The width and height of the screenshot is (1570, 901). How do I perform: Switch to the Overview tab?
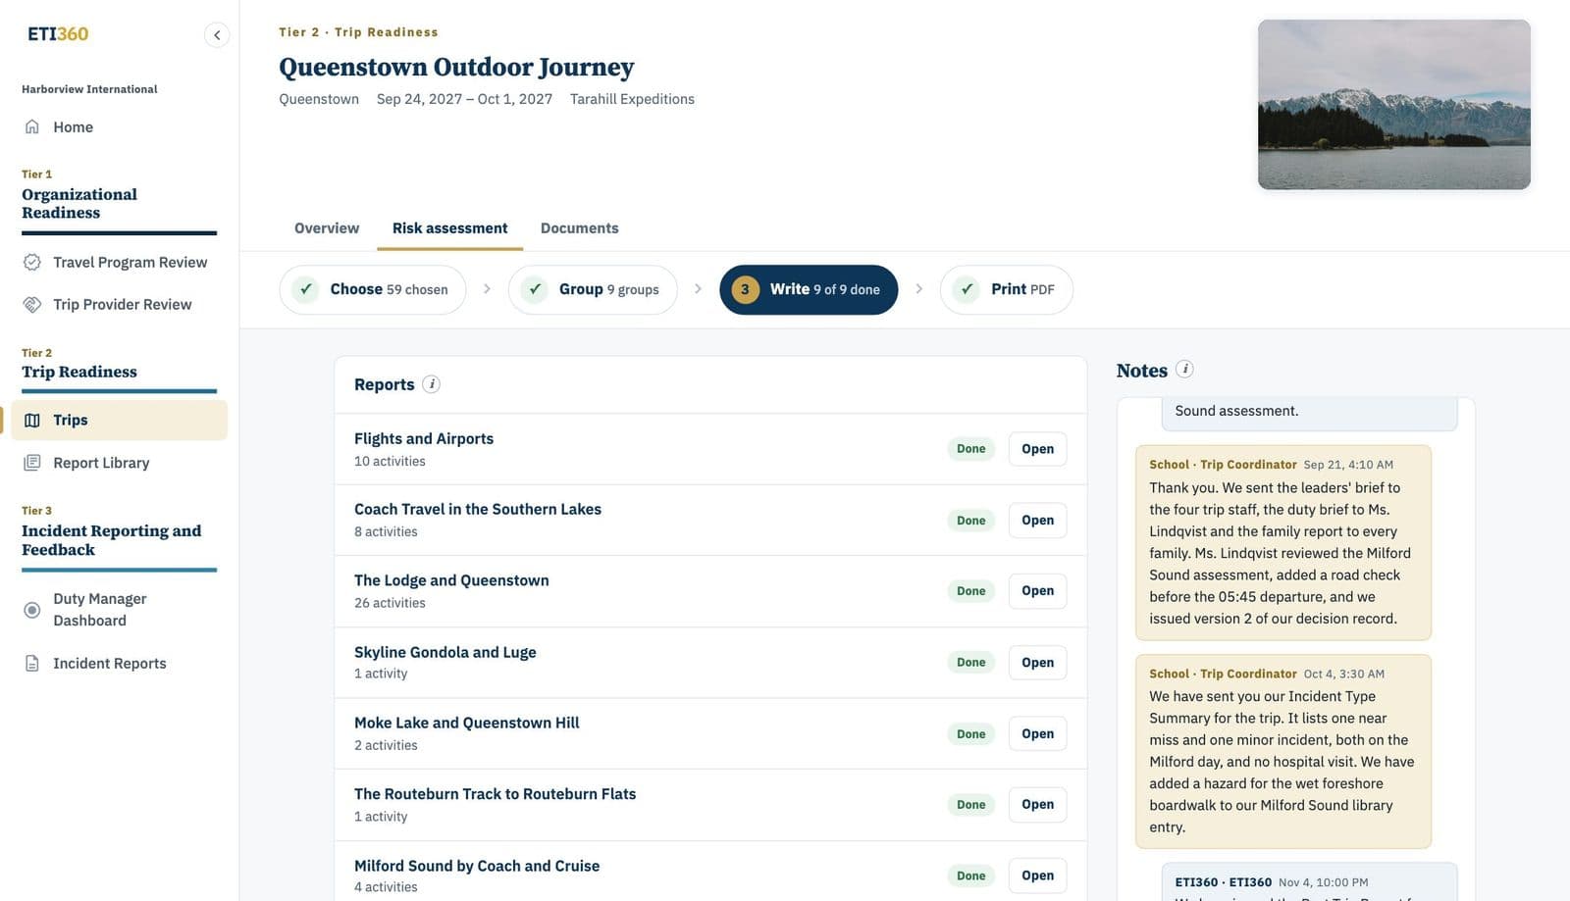(327, 228)
